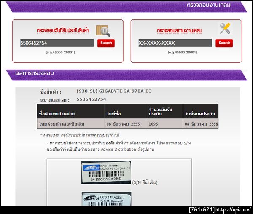Focus the claim number field XX-XXXX-XXXX
Image resolution: width=253 pixels, height=214 pixels.
(175, 43)
